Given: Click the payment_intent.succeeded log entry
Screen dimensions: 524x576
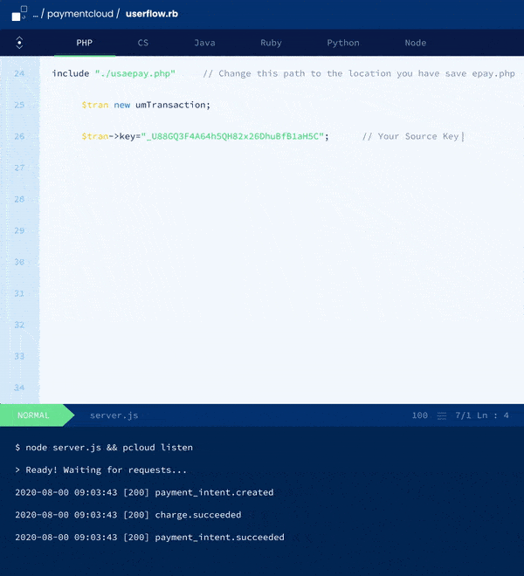Looking at the screenshot, I should [149, 537].
